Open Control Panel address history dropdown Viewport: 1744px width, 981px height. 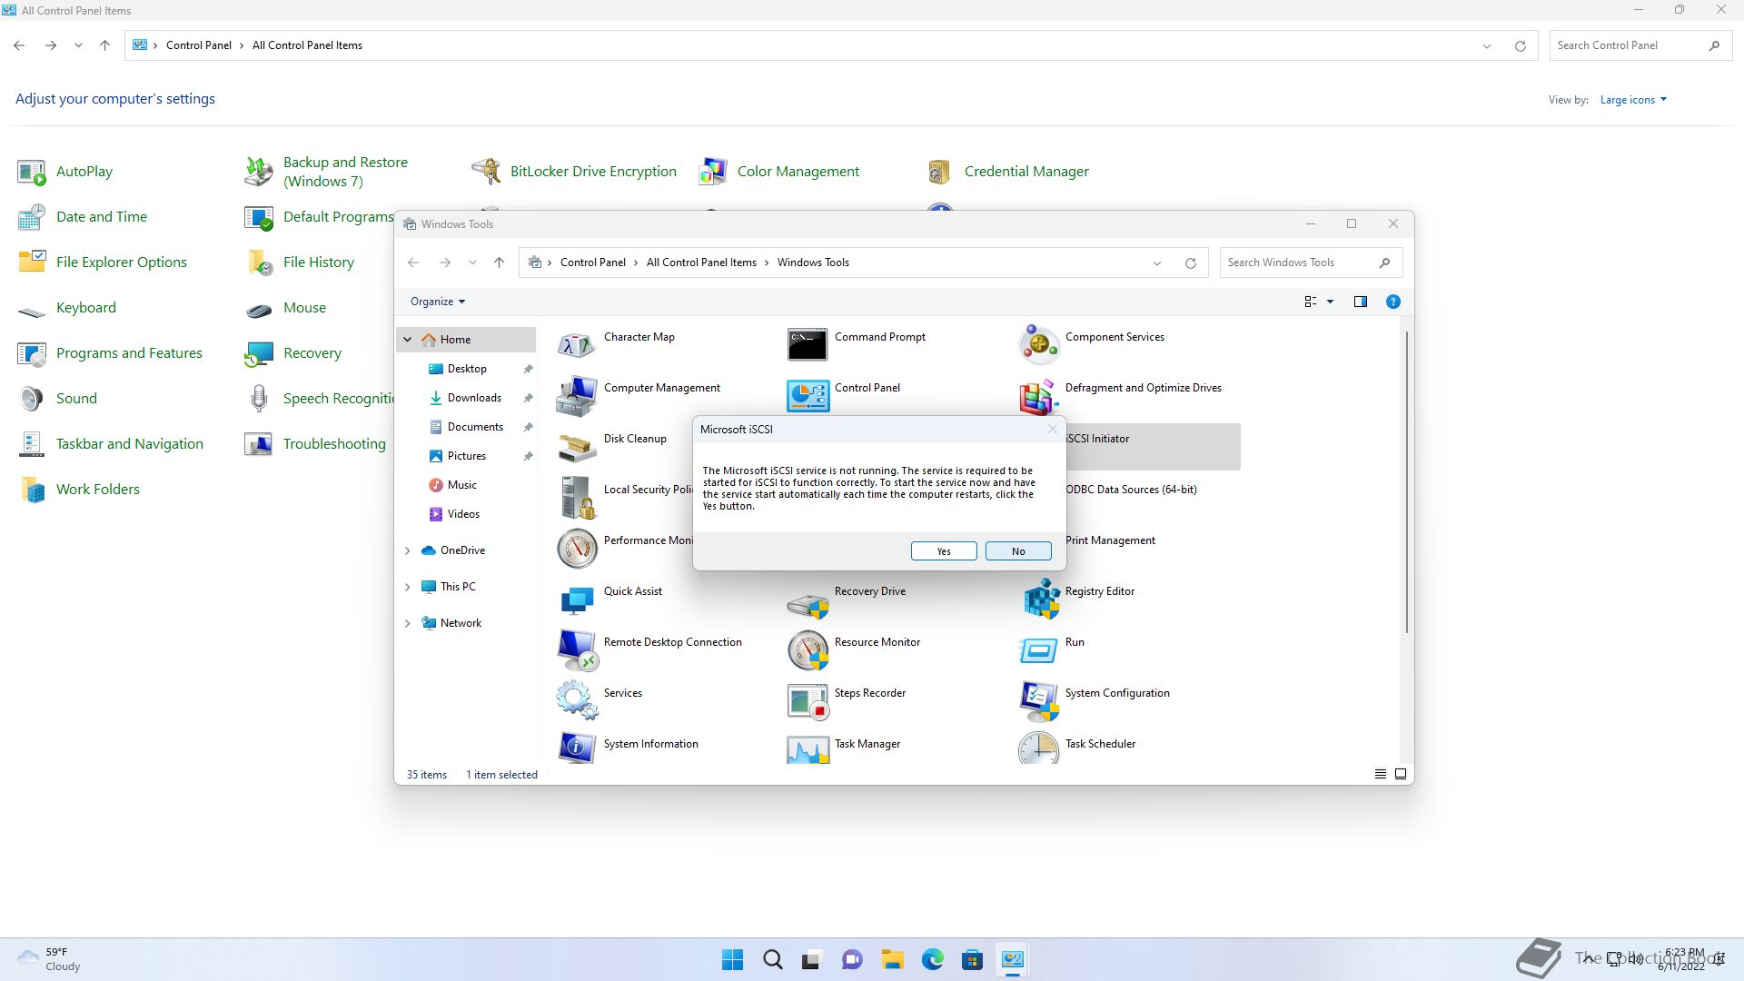1487,46
